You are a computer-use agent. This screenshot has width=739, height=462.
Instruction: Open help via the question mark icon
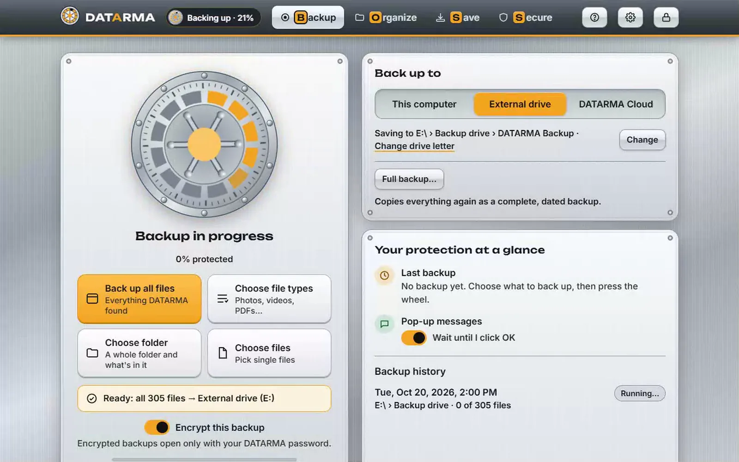pos(594,18)
